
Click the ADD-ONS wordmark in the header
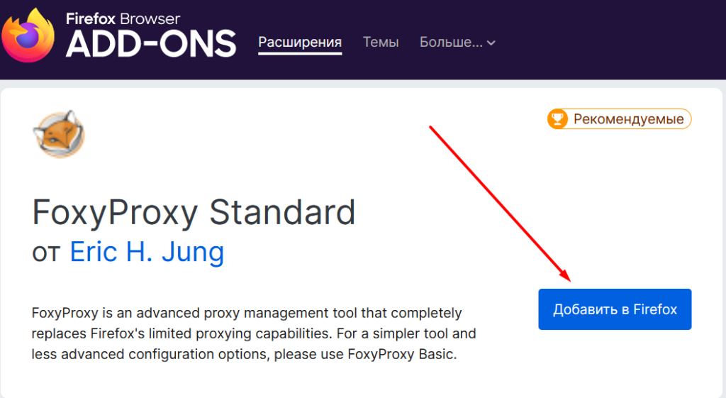click(151, 43)
